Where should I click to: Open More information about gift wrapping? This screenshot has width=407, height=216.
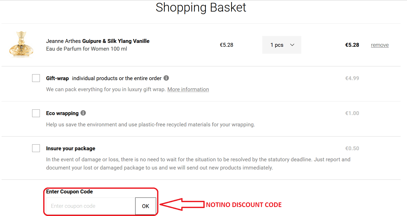tap(188, 89)
